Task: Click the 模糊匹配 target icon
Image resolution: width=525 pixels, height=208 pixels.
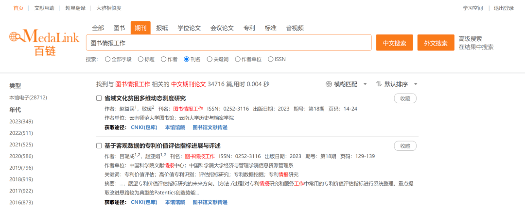Action: coord(329,84)
